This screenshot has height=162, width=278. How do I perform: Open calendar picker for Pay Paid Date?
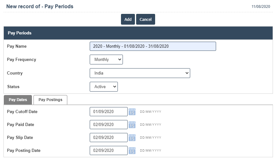point(132,125)
